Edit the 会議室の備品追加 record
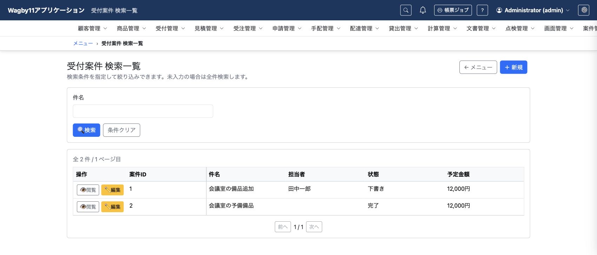Screen dimensions: 597x255 pos(112,190)
